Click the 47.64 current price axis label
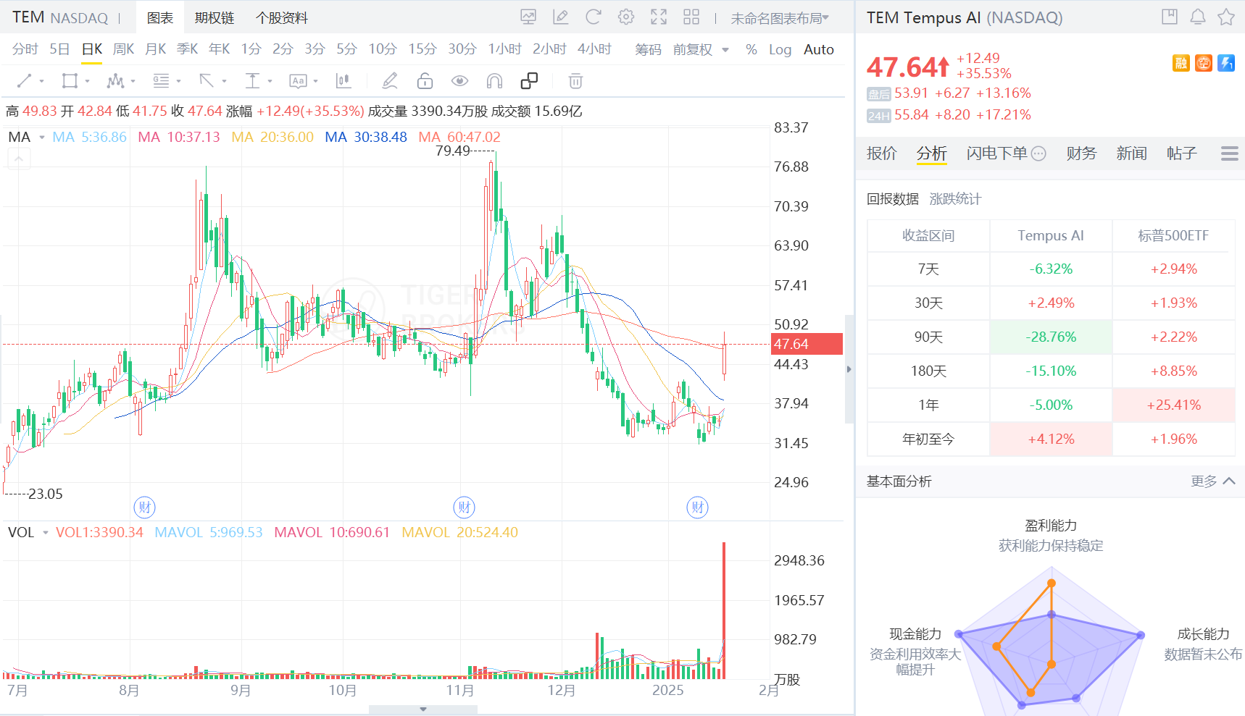The image size is (1245, 716). pyautogui.click(x=807, y=344)
